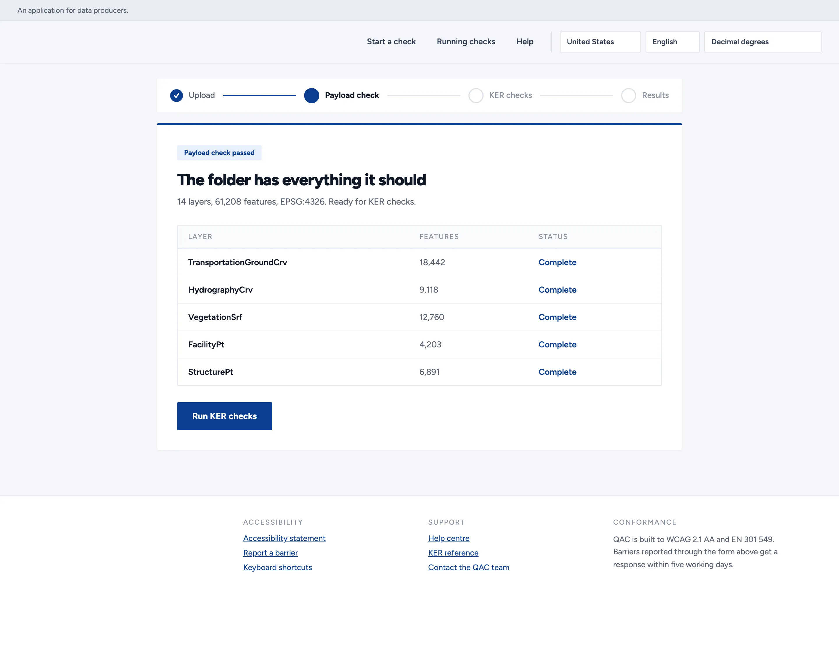
Task: Click the 9,118 features value
Action: click(429, 290)
